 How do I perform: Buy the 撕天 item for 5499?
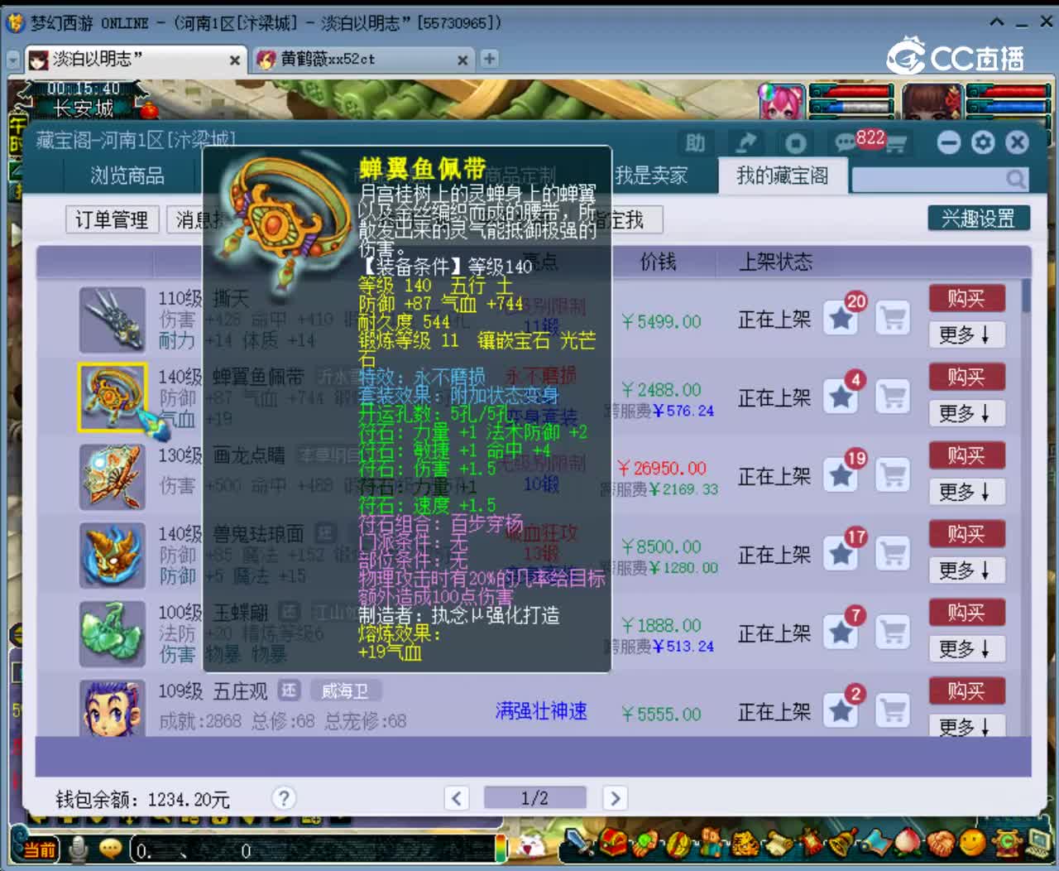[966, 298]
